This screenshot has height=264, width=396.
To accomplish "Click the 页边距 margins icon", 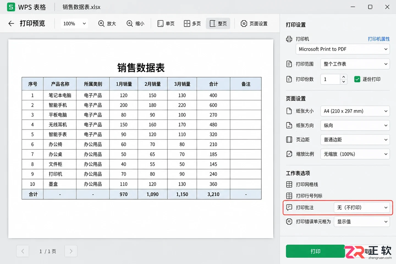I will 289,140.
